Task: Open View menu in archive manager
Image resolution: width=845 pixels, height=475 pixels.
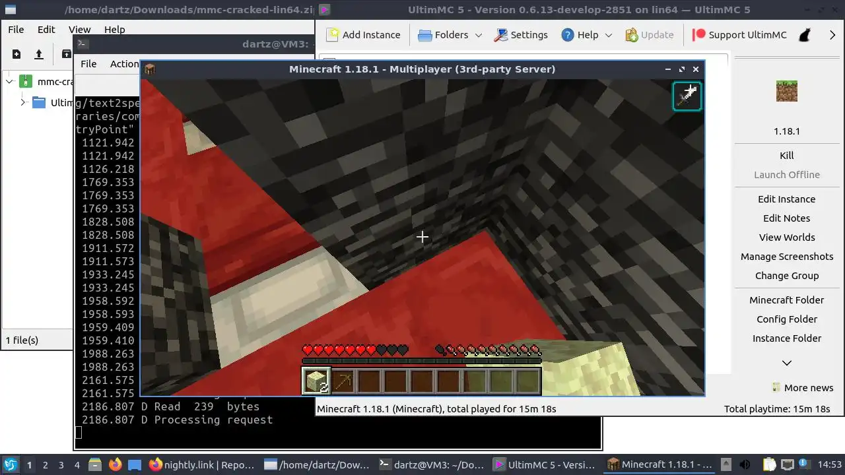Action: point(79,30)
